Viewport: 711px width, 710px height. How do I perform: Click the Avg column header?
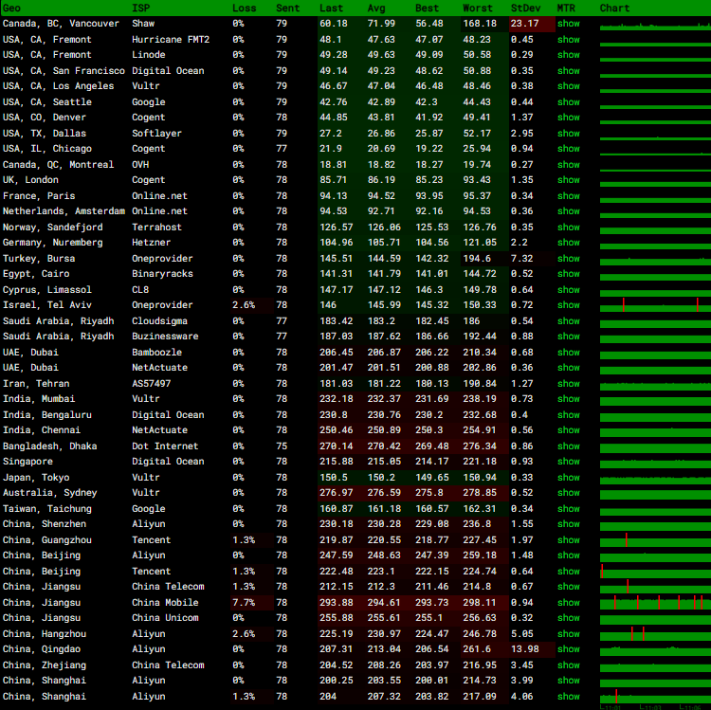[376, 8]
